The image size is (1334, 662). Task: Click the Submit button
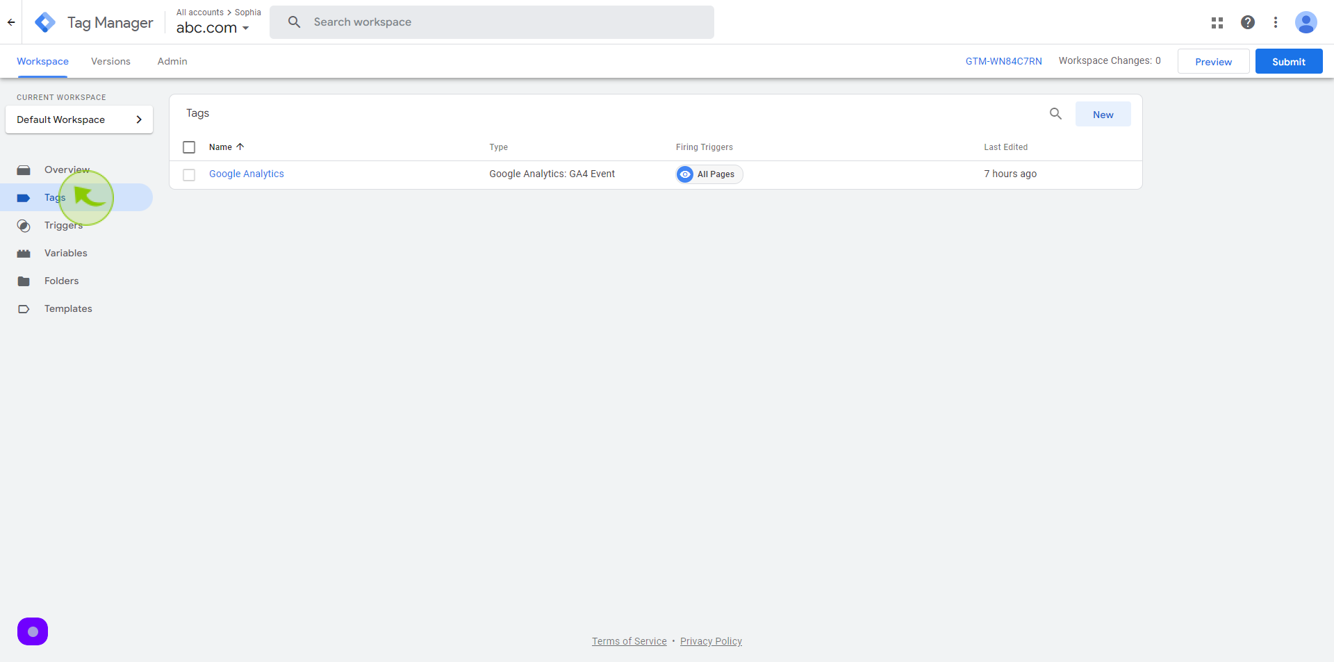tap(1289, 61)
